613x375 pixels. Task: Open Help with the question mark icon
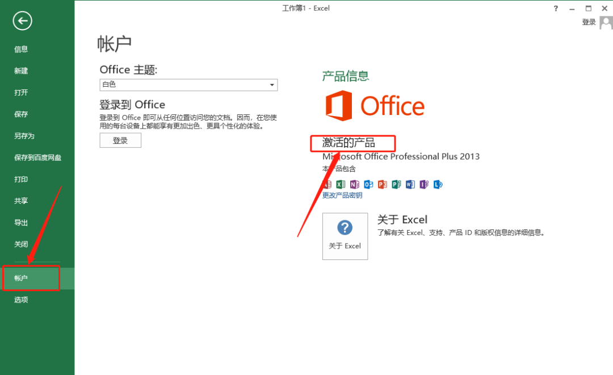tap(556, 8)
